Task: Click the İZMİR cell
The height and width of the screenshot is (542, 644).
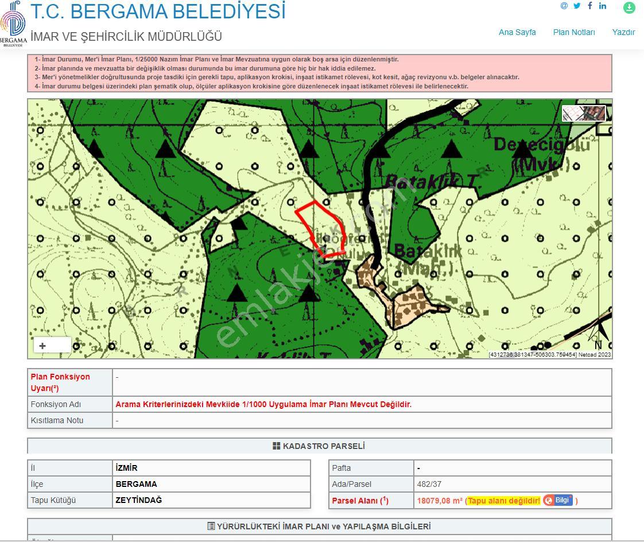Action: (x=211, y=467)
